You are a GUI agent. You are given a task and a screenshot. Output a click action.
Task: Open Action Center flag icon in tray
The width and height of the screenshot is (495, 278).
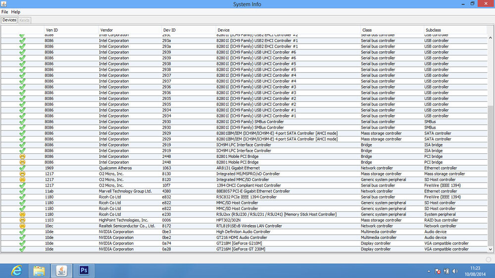pos(438,271)
